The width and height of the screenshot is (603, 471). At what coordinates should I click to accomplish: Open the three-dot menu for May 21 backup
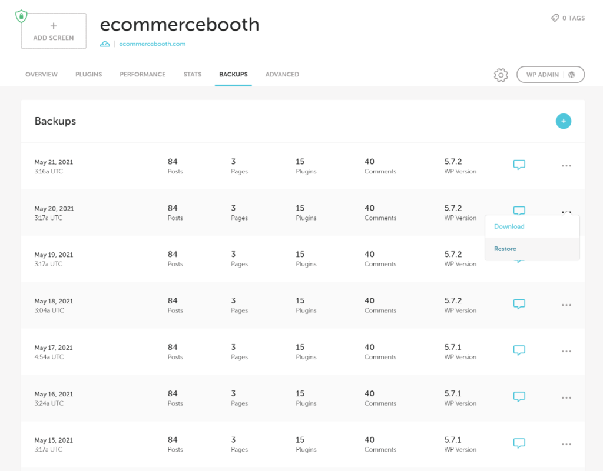click(x=566, y=166)
